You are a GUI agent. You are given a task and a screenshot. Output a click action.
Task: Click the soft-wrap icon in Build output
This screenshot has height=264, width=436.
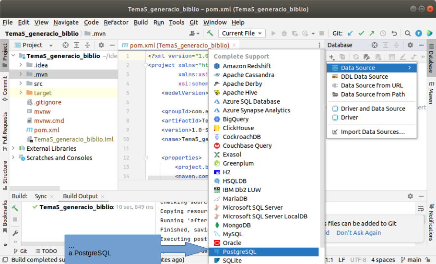pyautogui.click(x=421, y=208)
